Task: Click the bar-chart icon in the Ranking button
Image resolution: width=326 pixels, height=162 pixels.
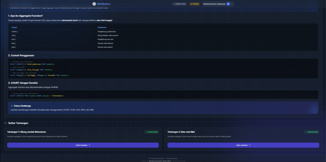Action: [x=191, y=4]
